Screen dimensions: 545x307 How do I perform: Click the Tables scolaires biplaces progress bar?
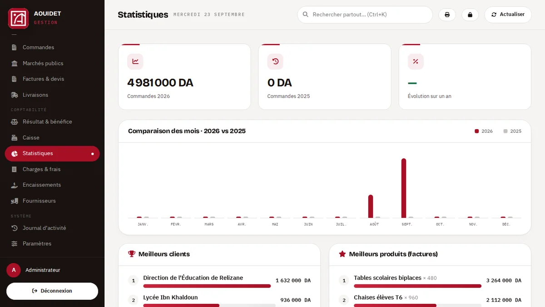coord(418,286)
